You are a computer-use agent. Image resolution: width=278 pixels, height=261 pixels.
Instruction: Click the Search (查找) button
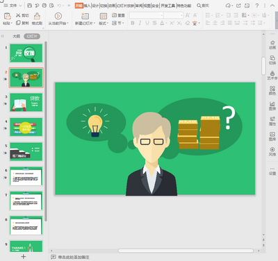203,6
